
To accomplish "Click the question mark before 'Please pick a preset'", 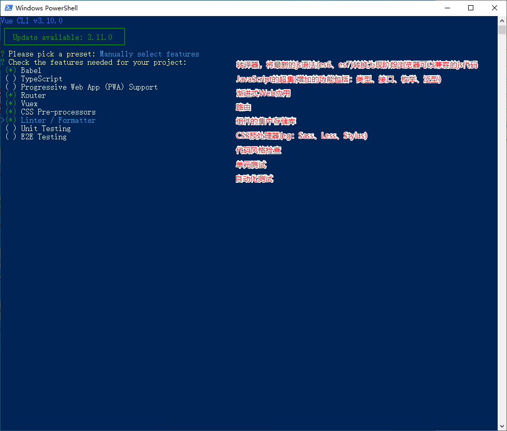I will [3, 54].
